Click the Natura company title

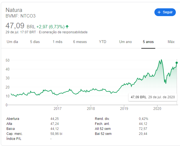pos(14,10)
